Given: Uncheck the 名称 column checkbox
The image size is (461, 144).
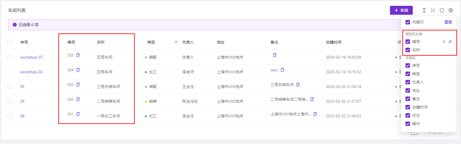Looking at the screenshot, I should pyautogui.click(x=408, y=50).
